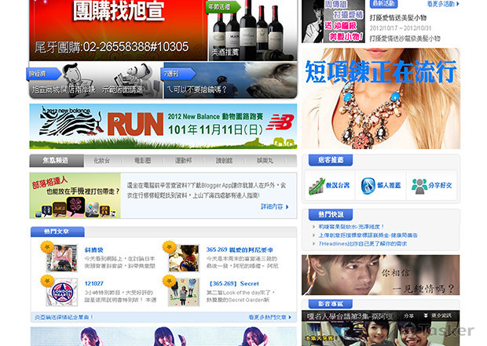Open the 運動邦 tab

click(183, 160)
